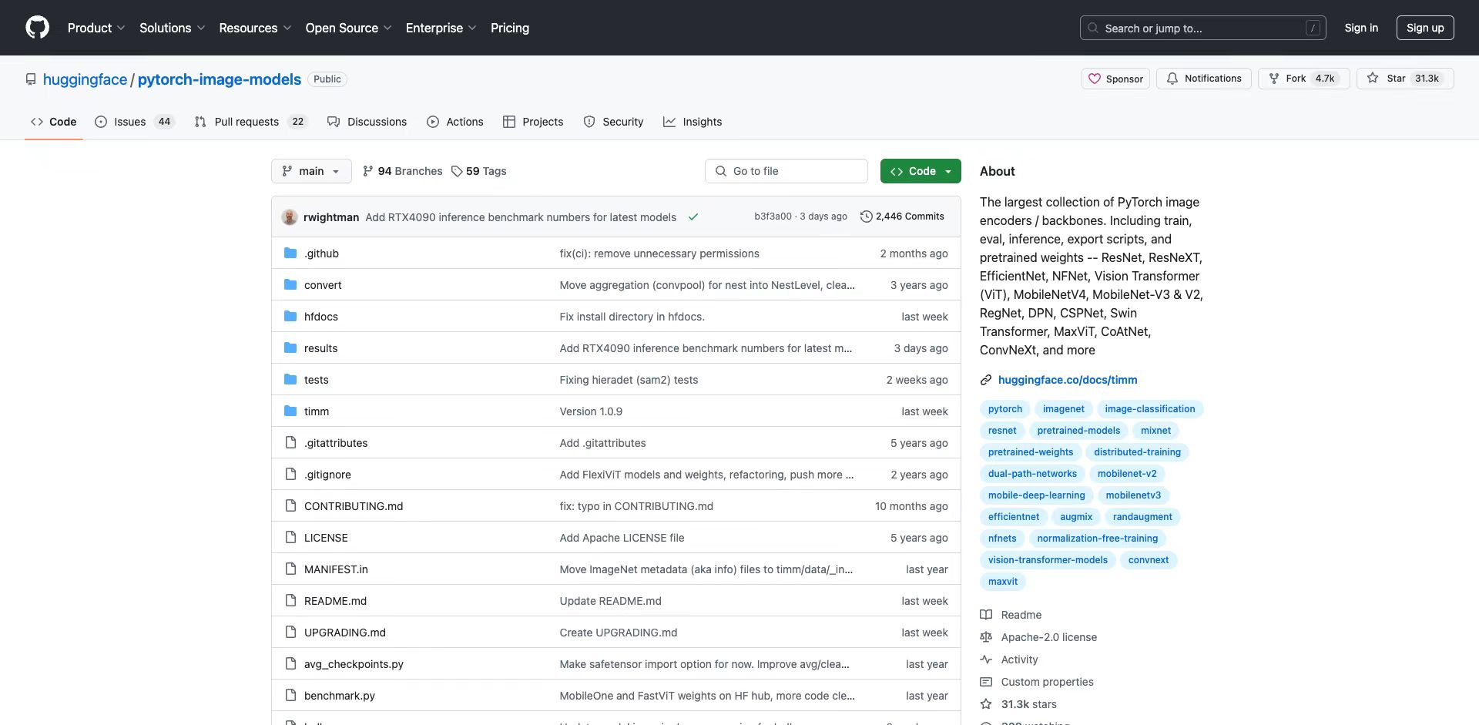Click the .gitattributes file icon
The image size is (1479, 725).
290,443
